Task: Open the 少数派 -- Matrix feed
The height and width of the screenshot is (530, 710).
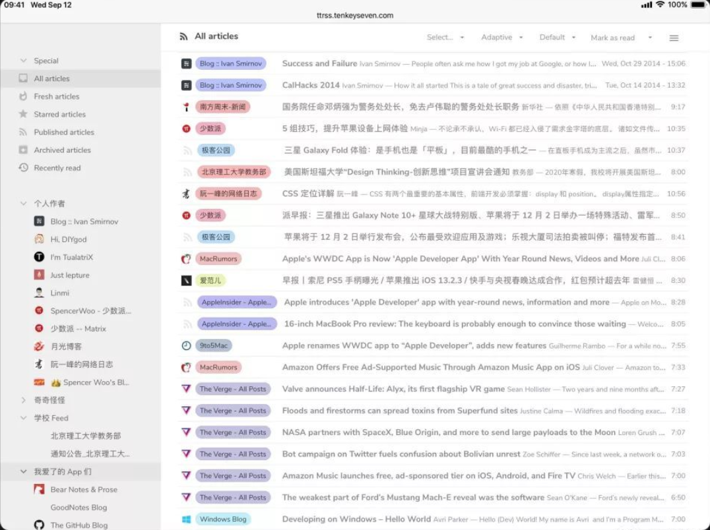Action: (x=78, y=328)
